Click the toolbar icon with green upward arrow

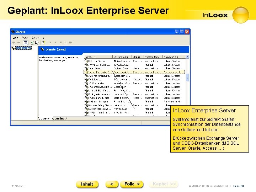[32, 43]
